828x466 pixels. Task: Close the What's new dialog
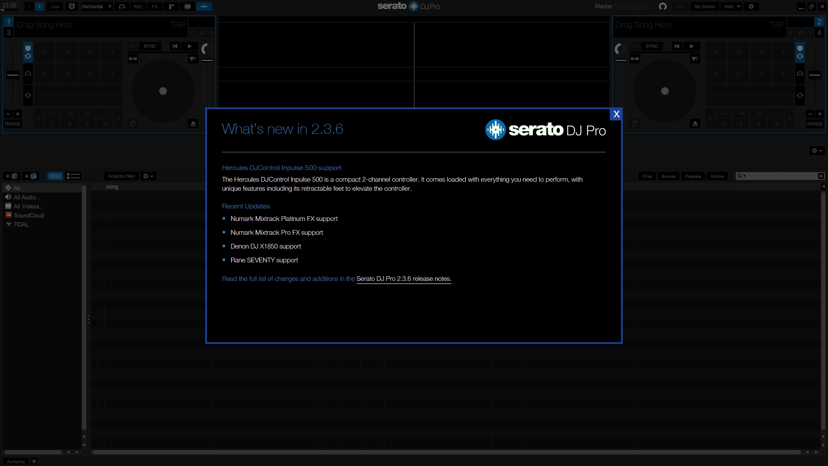click(616, 114)
